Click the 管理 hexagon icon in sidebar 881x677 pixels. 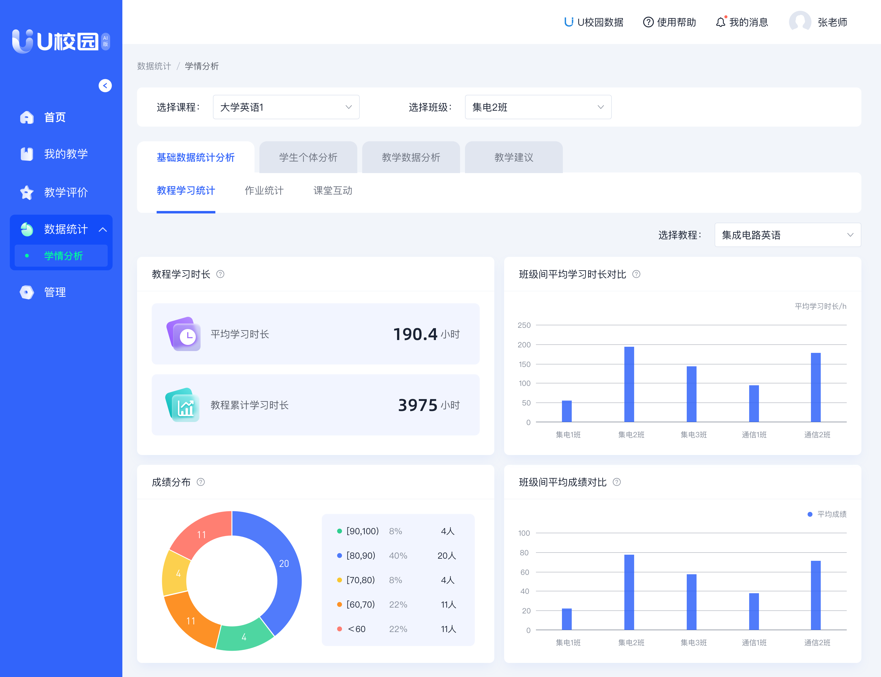point(27,292)
